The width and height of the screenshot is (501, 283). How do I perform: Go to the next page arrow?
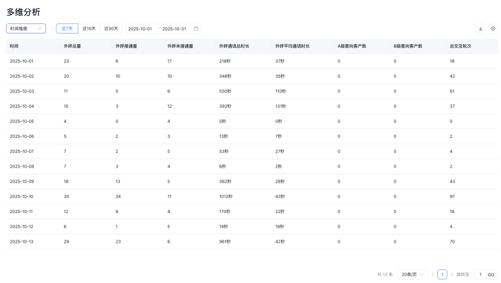point(452,275)
